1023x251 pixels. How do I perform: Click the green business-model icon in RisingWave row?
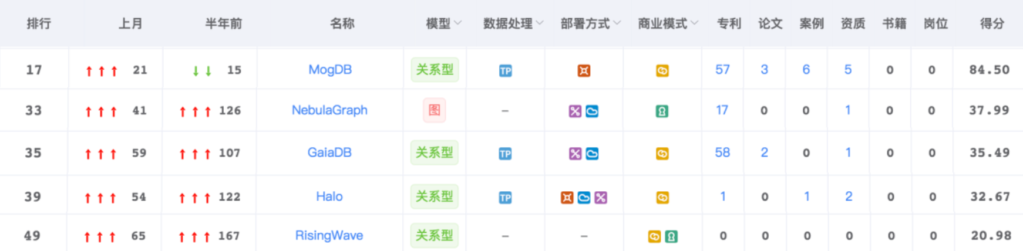click(x=671, y=236)
